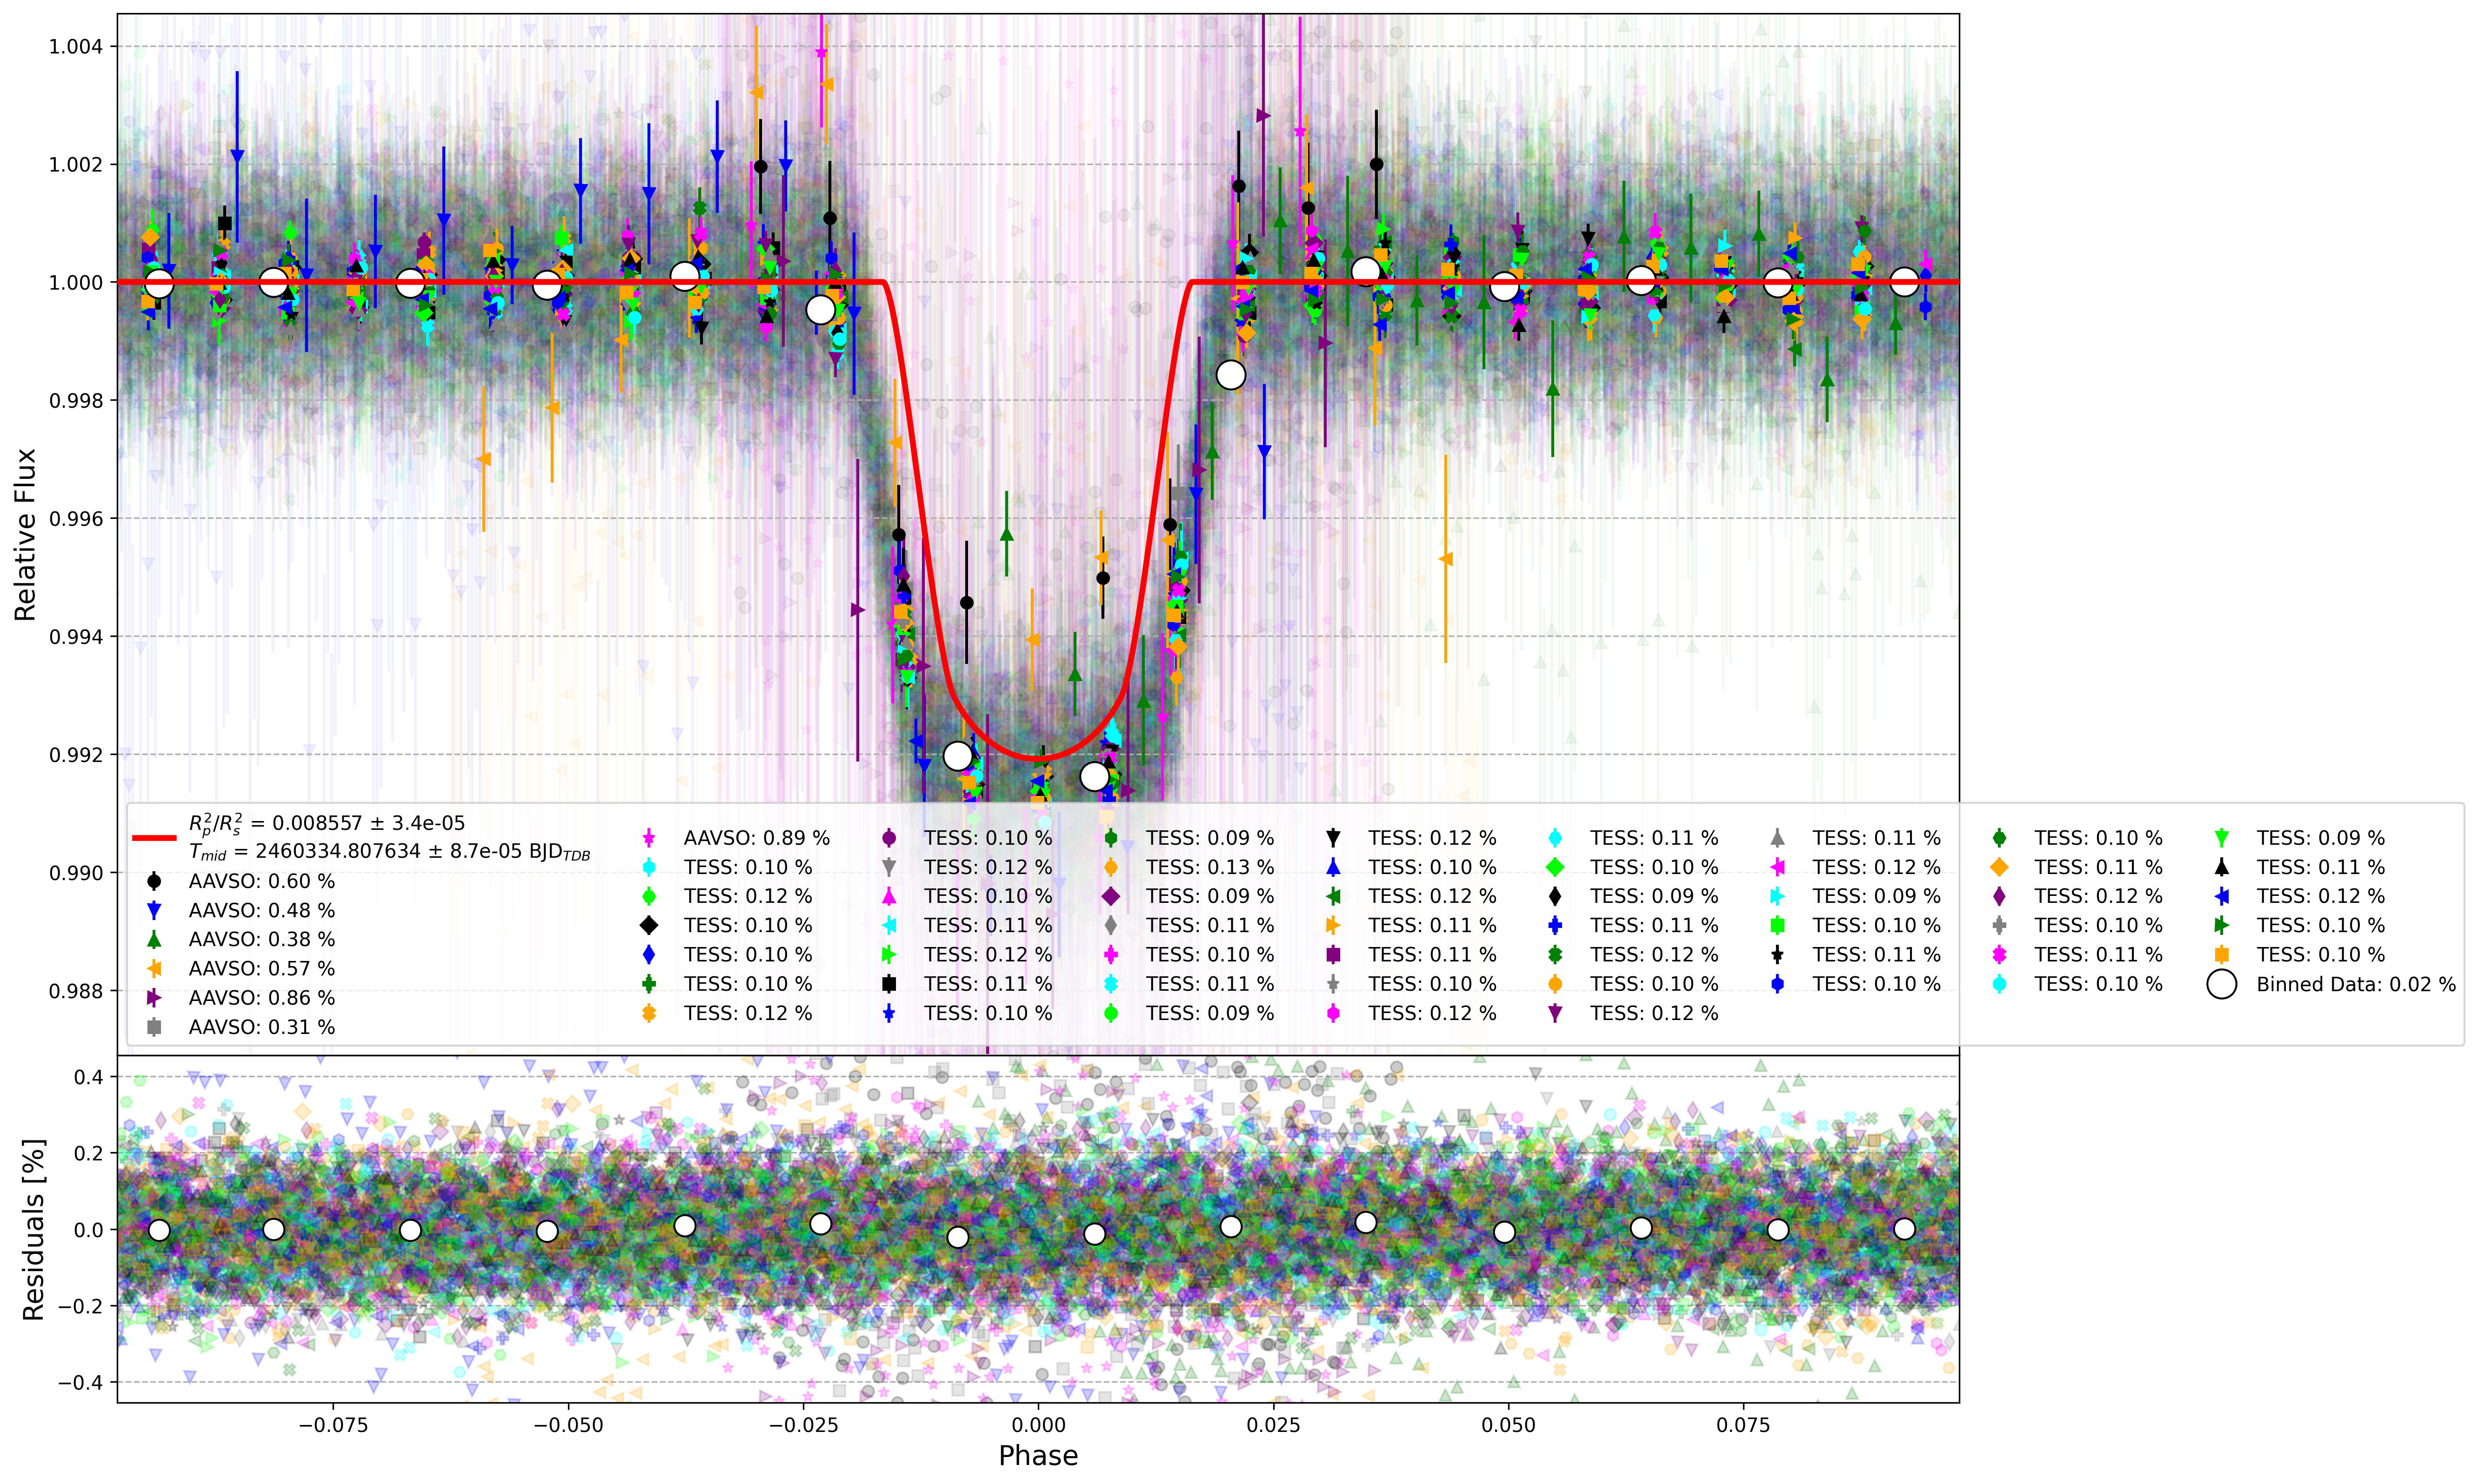The width and height of the screenshot is (2478, 1484).
Task: Click the 0.075 phase tick label
Action: (1743, 1425)
